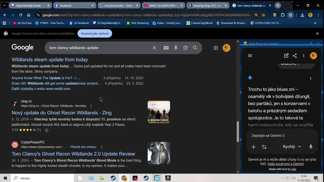Open the Gemini response options menu

(311, 79)
